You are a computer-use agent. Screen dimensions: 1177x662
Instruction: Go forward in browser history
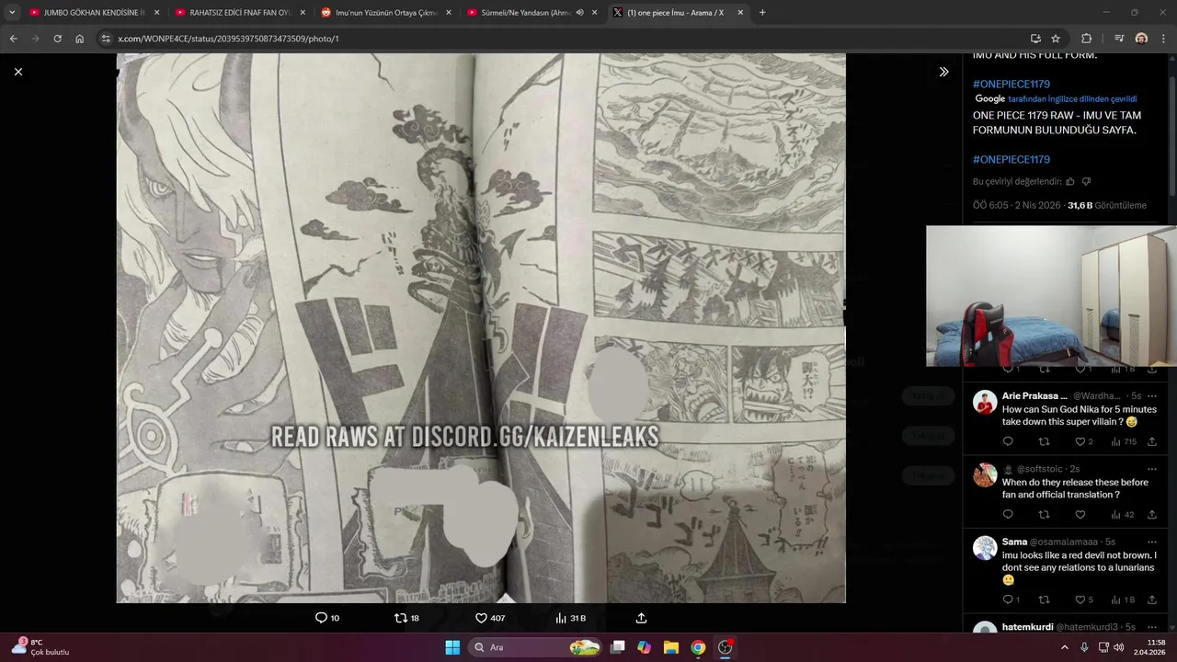(36, 39)
